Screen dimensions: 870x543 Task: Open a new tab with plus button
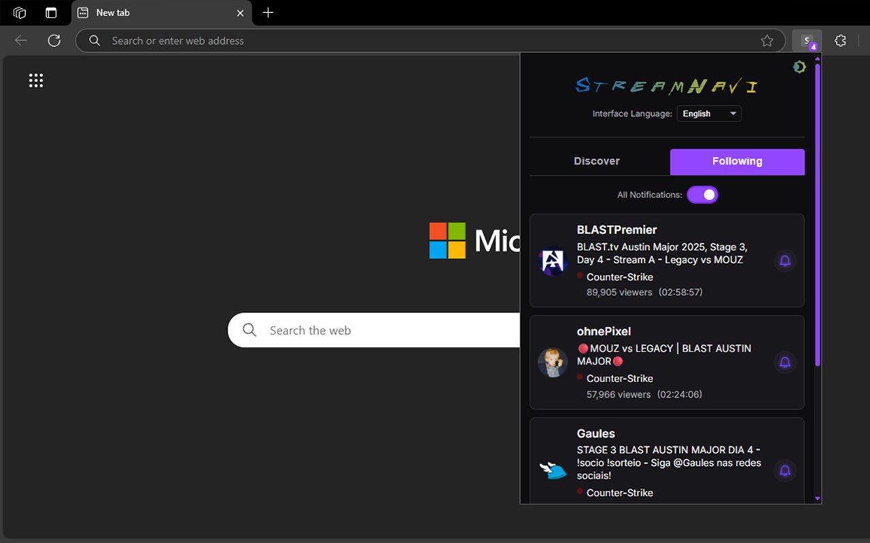point(268,12)
